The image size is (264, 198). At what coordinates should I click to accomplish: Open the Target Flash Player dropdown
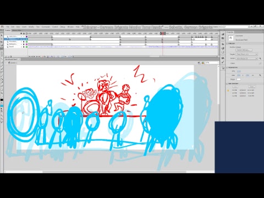[247, 54]
